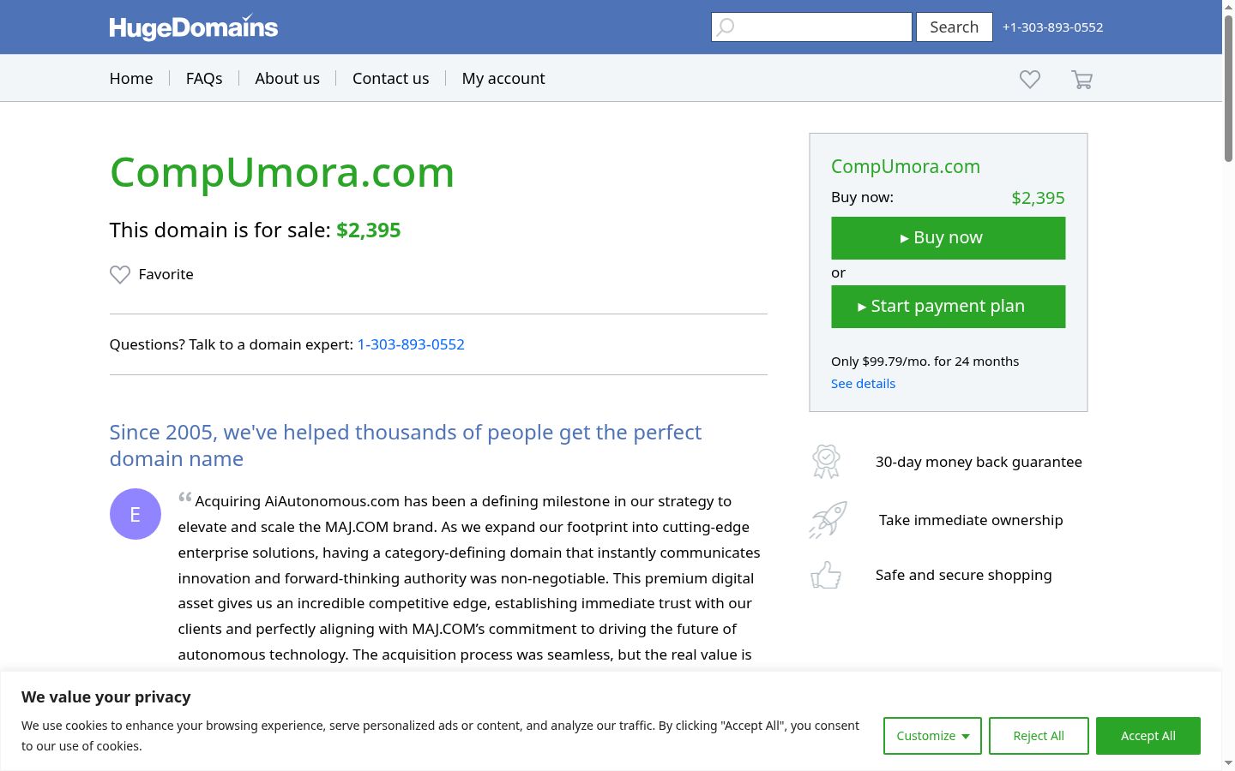This screenshot has height=771, width=1235.
Task: Expand the Customize cookie options dropdown
Action: (932, 736)
